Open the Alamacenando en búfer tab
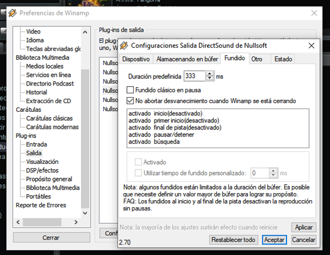Image resolution: width=330 pixels, height=255 pixels. coord(187,59)
